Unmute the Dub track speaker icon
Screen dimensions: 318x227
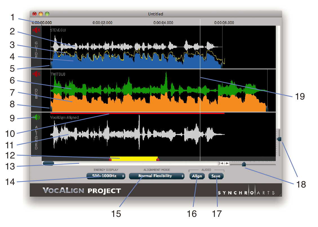click(x=36, y=74)
